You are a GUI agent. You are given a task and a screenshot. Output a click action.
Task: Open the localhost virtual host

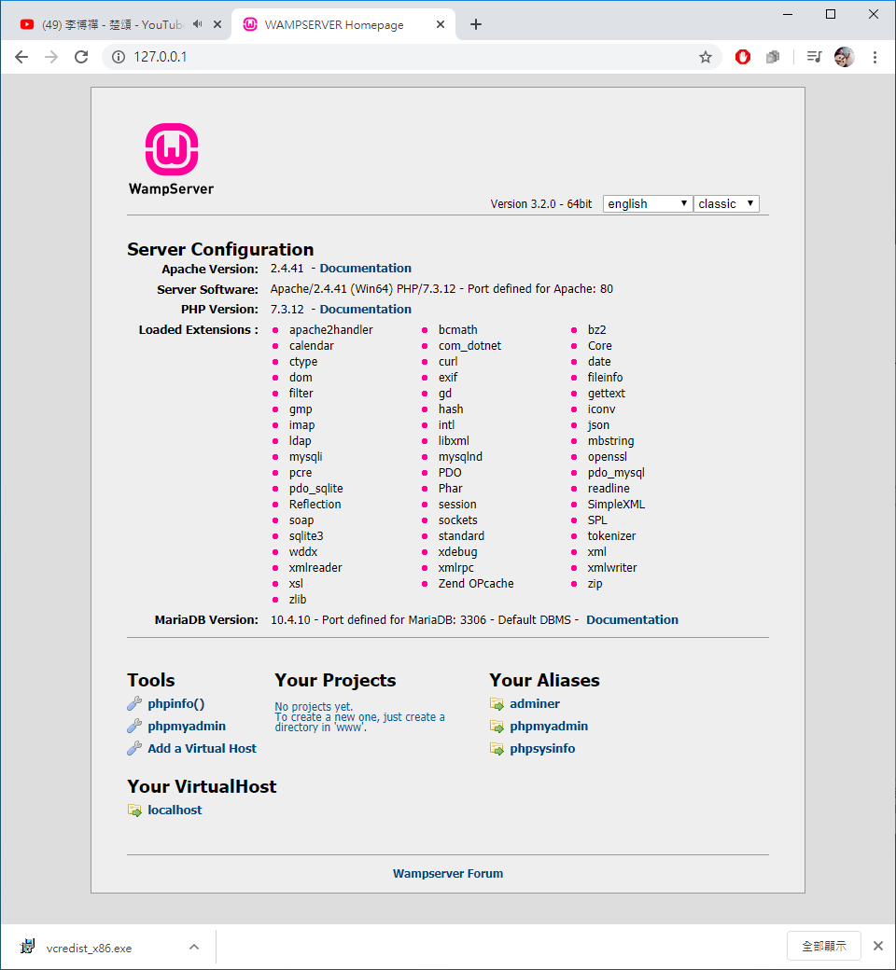(x=175, y=810)
